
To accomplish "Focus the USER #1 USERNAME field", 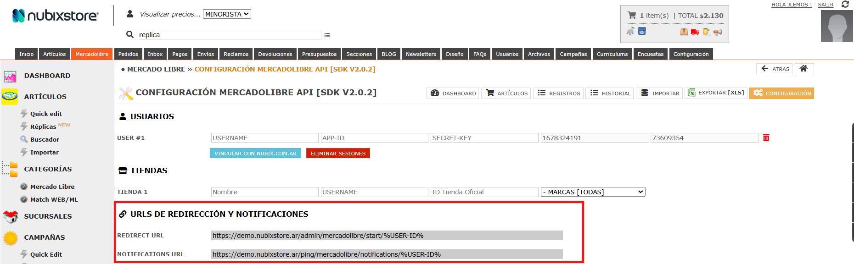I will point(264,138).
